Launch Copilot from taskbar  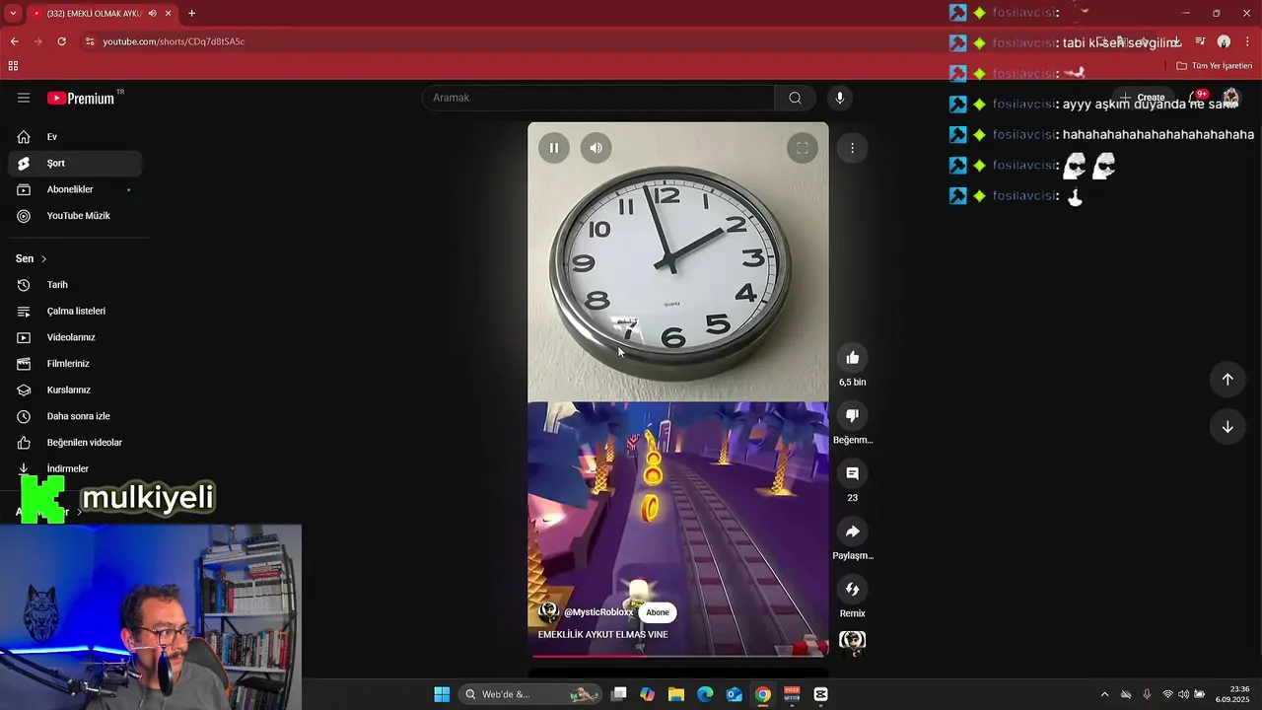pos(648,694)
